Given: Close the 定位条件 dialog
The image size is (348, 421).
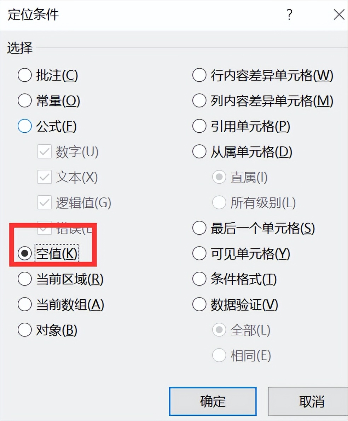Looking at the screenshot, I should coord(339,15).
